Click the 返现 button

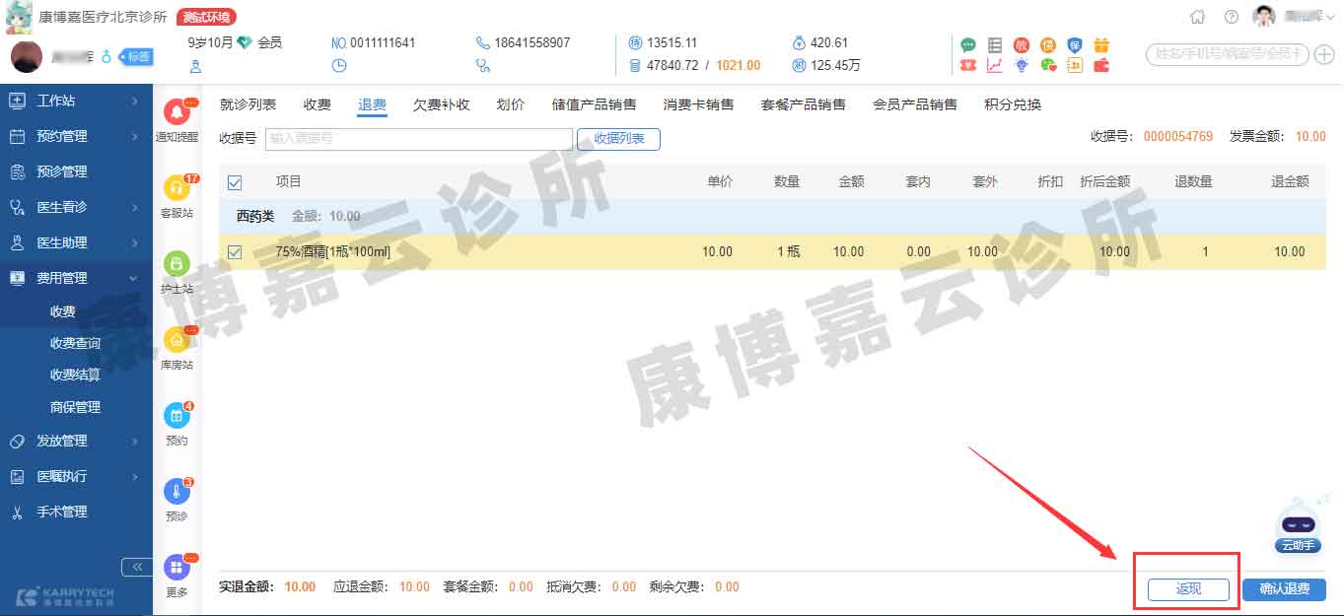coord(1188,589)
